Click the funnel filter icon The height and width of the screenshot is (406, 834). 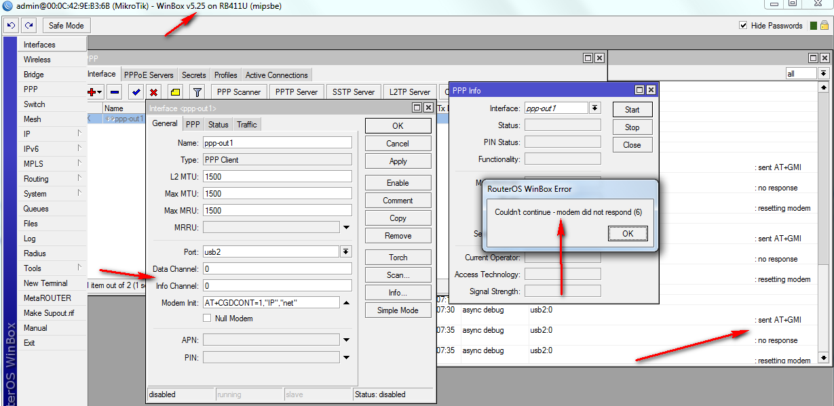[x=197, y=92]
